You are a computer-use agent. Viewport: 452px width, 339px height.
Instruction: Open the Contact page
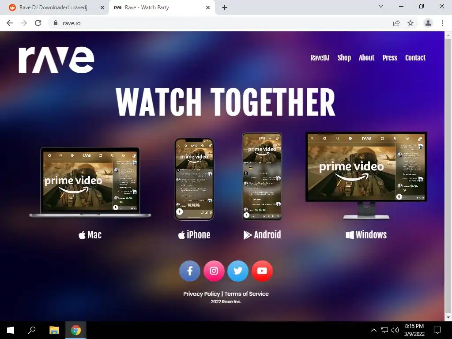pyautogui.click(x=415, y=58)
